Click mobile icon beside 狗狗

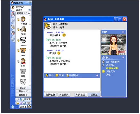click(x=18, y=30)
